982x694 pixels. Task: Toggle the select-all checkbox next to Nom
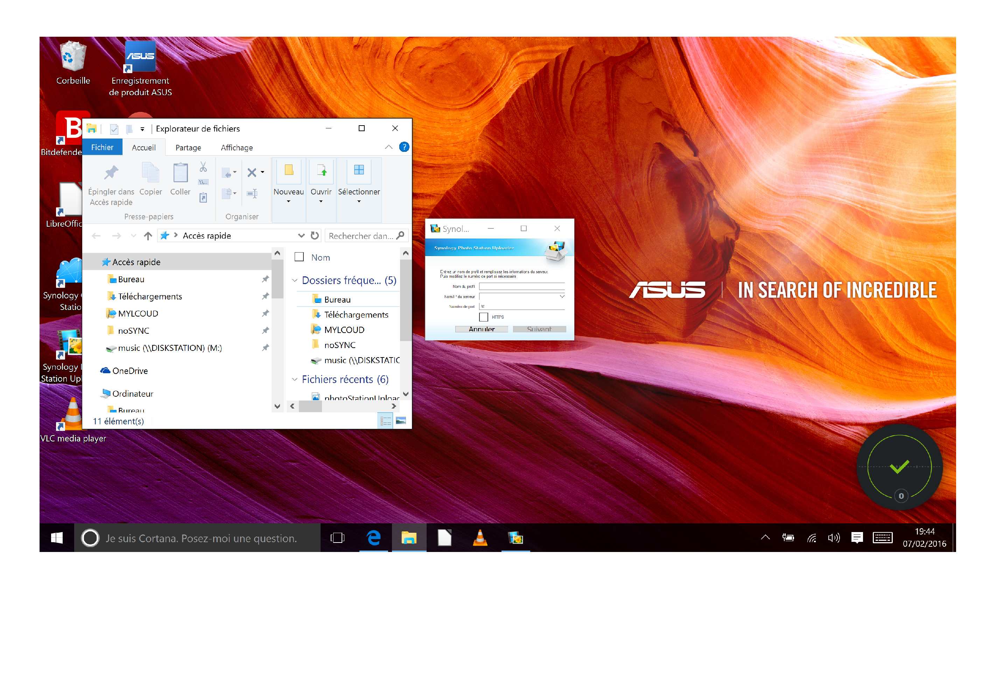click(299, 257)
